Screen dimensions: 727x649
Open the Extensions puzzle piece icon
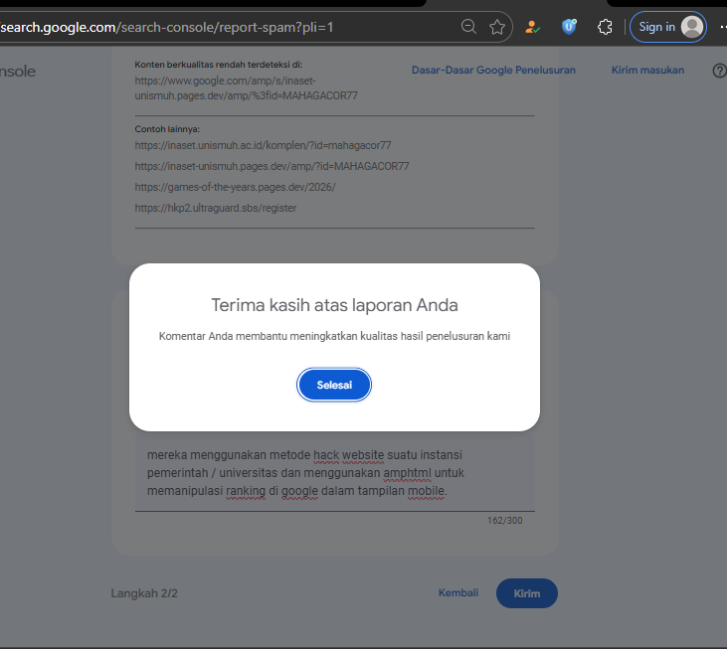[605, 27]
